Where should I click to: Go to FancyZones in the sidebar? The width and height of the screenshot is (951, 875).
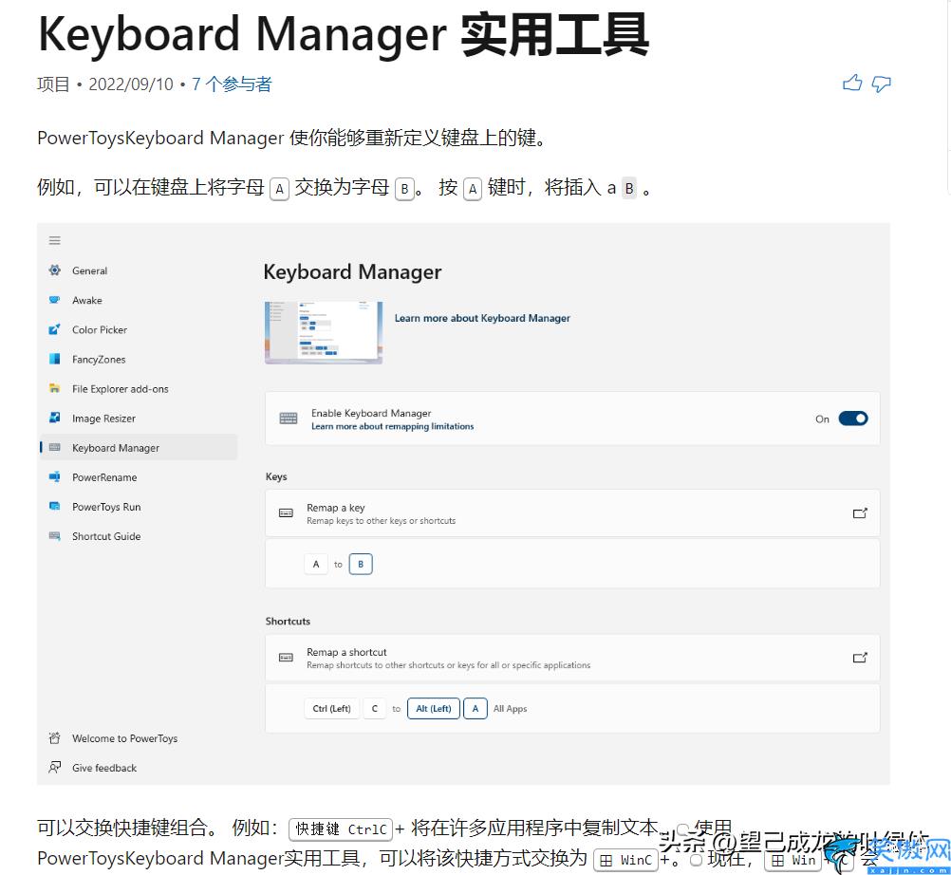tap(139, 359)
